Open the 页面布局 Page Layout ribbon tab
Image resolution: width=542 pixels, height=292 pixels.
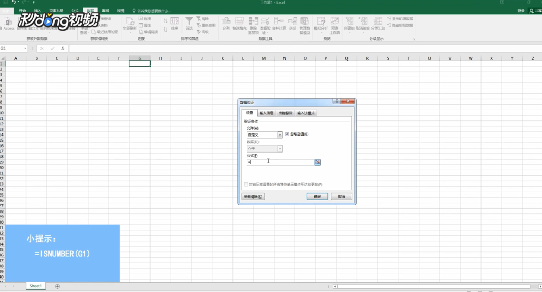click(x=56, y=11)
